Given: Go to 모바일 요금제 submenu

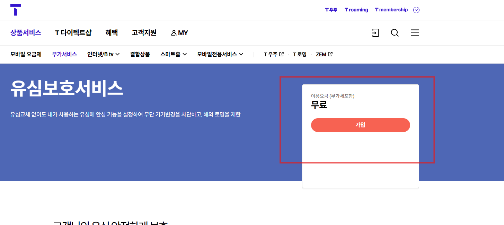Looking at the screenshot, I should 26,54.
